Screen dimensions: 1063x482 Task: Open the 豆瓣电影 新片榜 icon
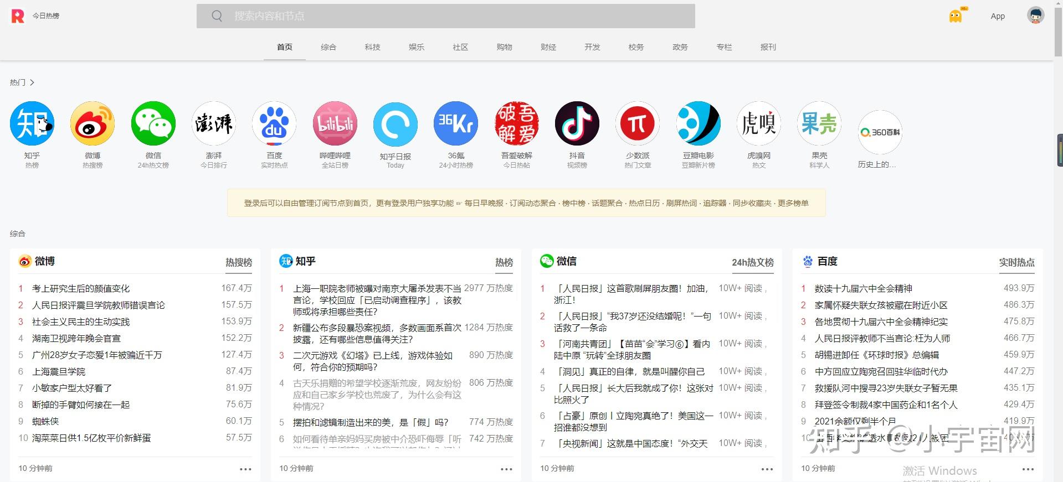pyautogui.click(x=699, y=123)
